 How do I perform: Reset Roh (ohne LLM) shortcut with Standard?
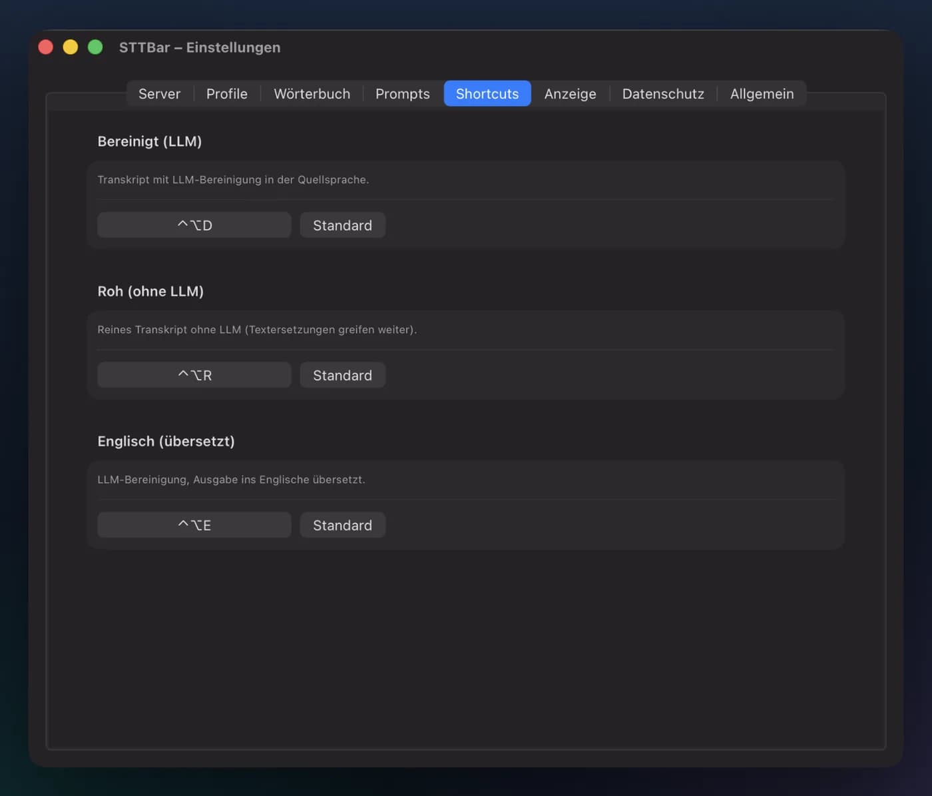point(342,375)
